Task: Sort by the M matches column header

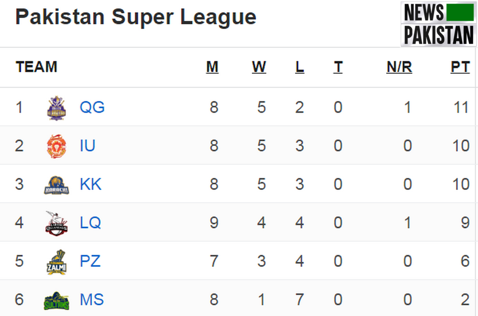Action: tap(212, 67)
